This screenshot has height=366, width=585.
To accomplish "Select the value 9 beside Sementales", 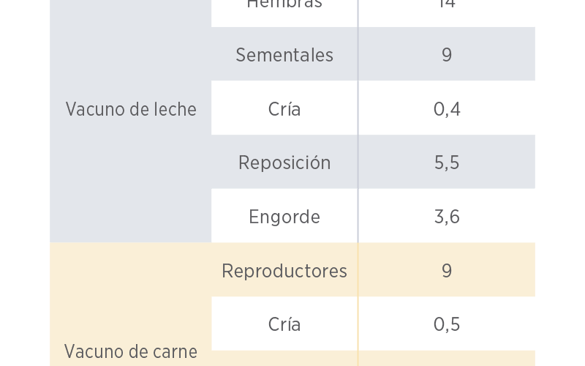I will 447,55.
